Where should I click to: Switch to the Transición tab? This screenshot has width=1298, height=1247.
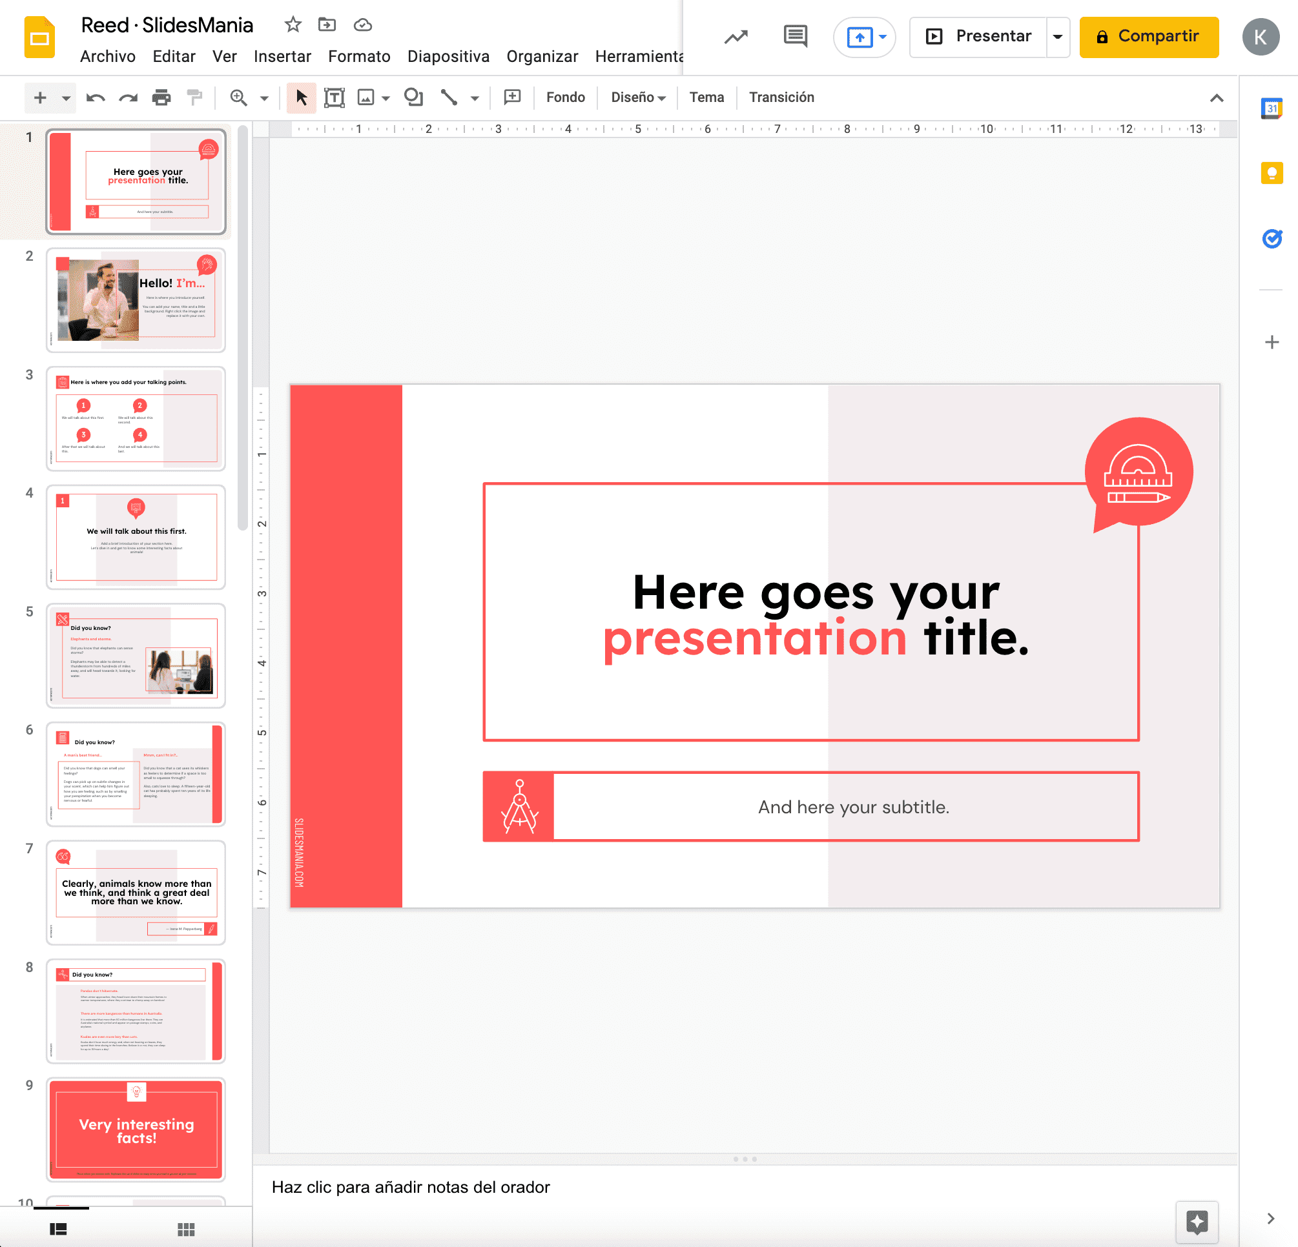point(781,97)
